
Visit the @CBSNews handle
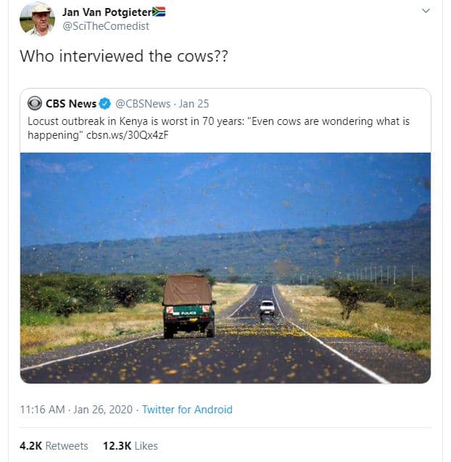pos(142,103)
